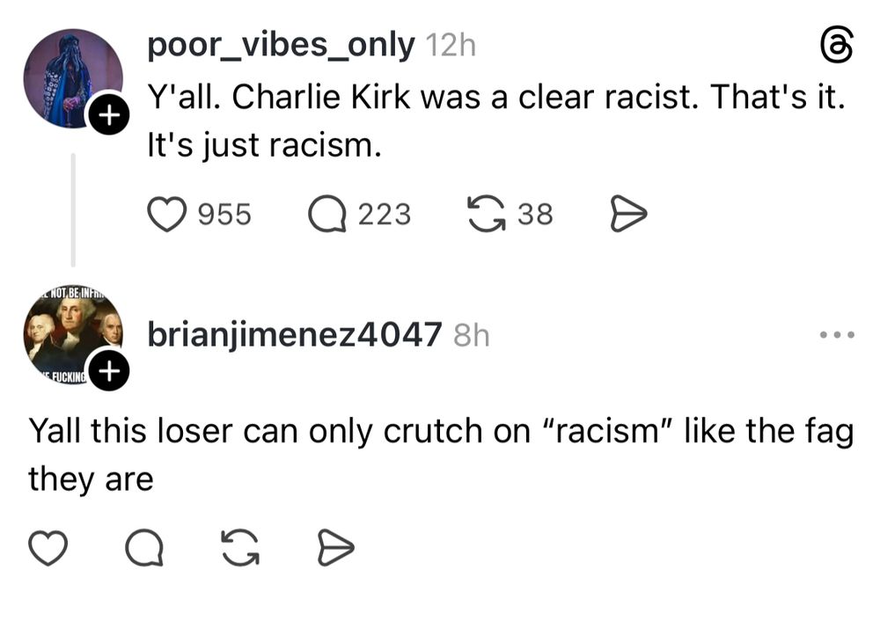
Task: Follow brianjimenez4047 via the plus badge
Action: 109,370
